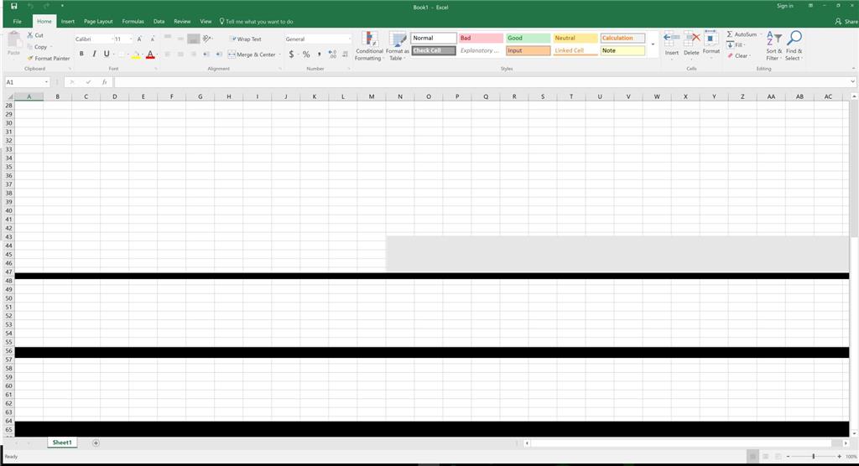Select the Sheet1 tab
The height and width of the screenshot is (466, 859).
62,443
